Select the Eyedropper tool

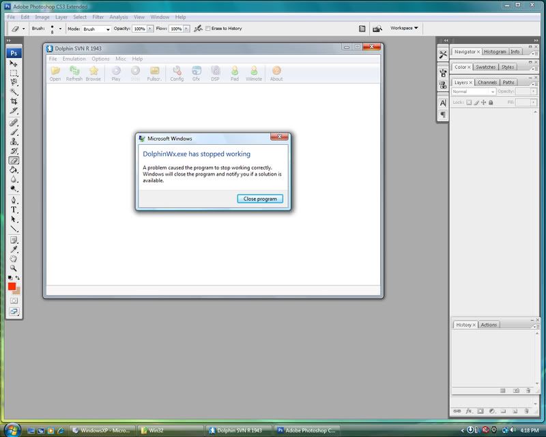coord(14,249)
